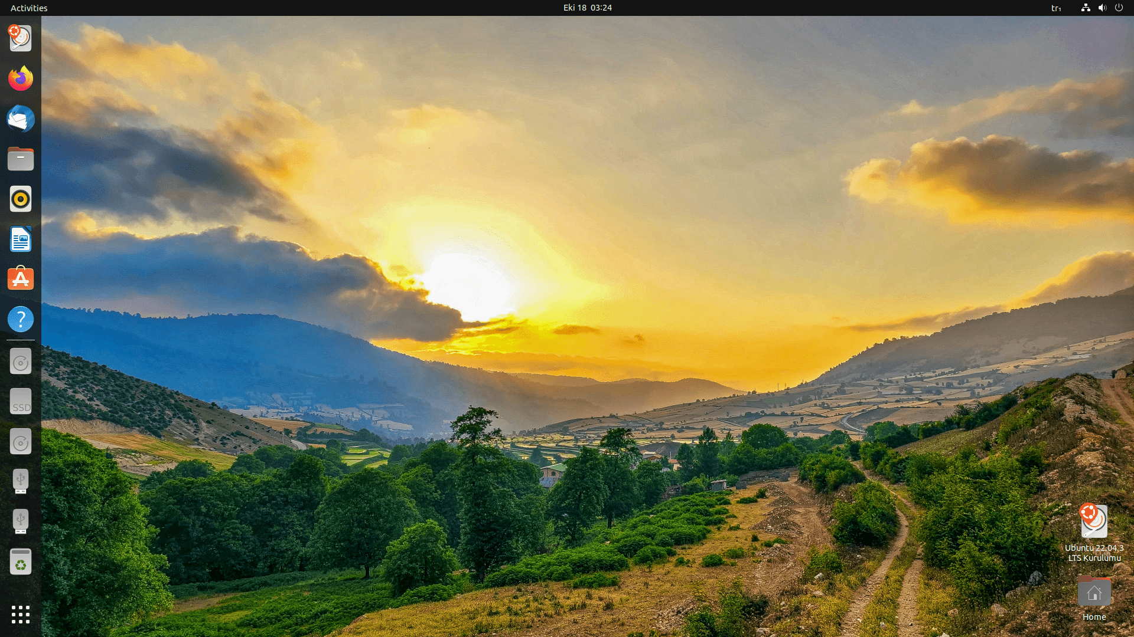Click the network icon in the top bar
The width and height of the screenshot is (1134, 637).
(1086, 8)
